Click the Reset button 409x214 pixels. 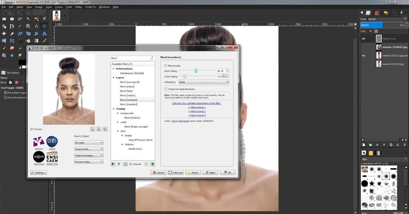pos(193,172)
